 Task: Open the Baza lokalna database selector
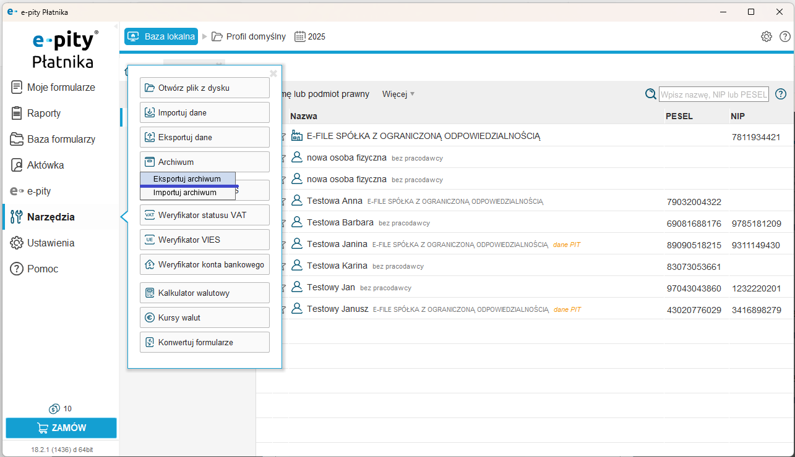pos(161,36)
